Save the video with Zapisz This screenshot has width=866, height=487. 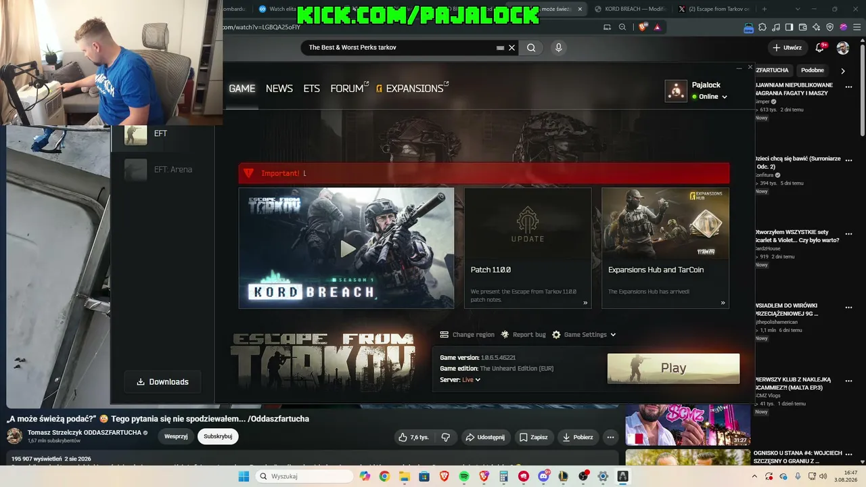pyautogui.click(x=534, y=437)
